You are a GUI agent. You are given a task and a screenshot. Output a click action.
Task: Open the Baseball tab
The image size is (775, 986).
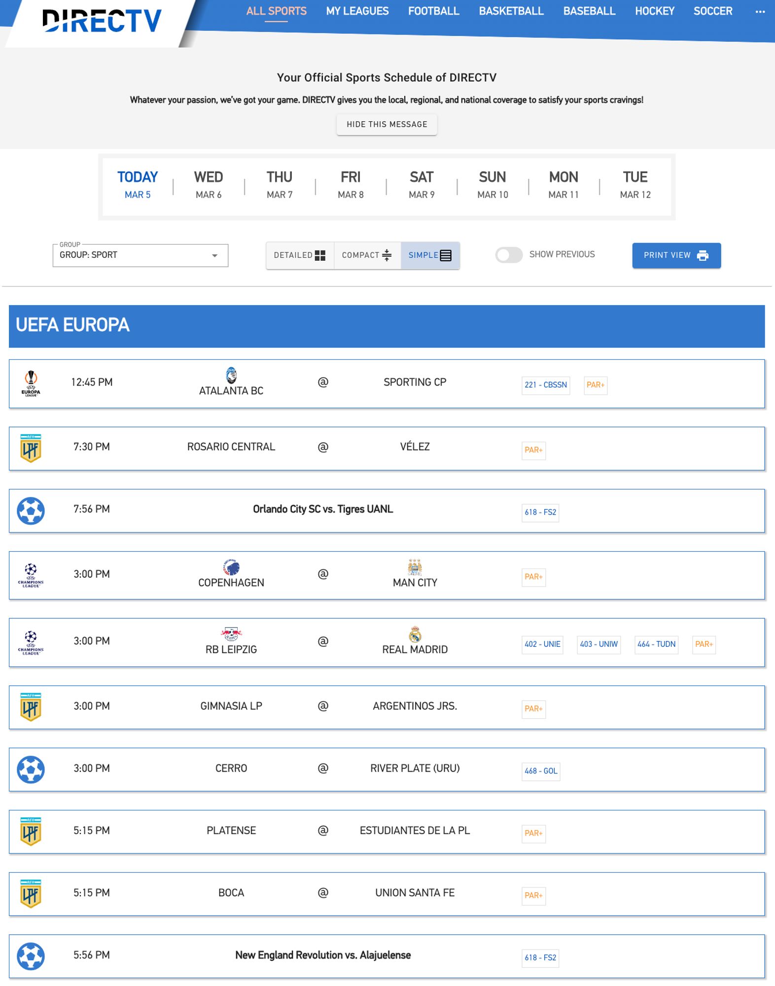pos(589,11)
